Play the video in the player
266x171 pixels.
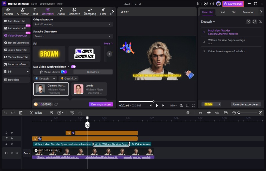point(157,105)
